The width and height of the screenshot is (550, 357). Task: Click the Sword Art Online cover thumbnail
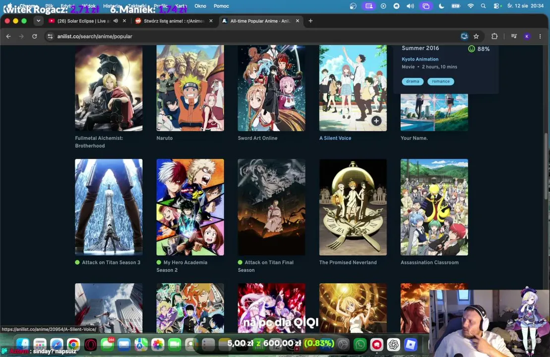(271, 88)
